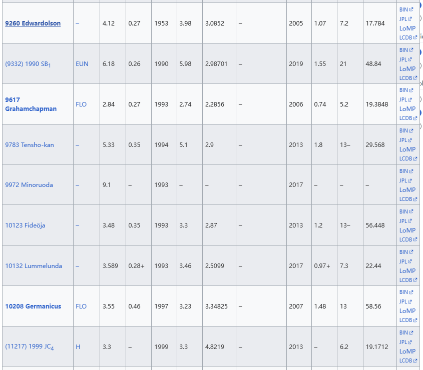Open LoMP link in 10123 Fideöja row
This screenshot has height=370, width=423.
(407, 230)
